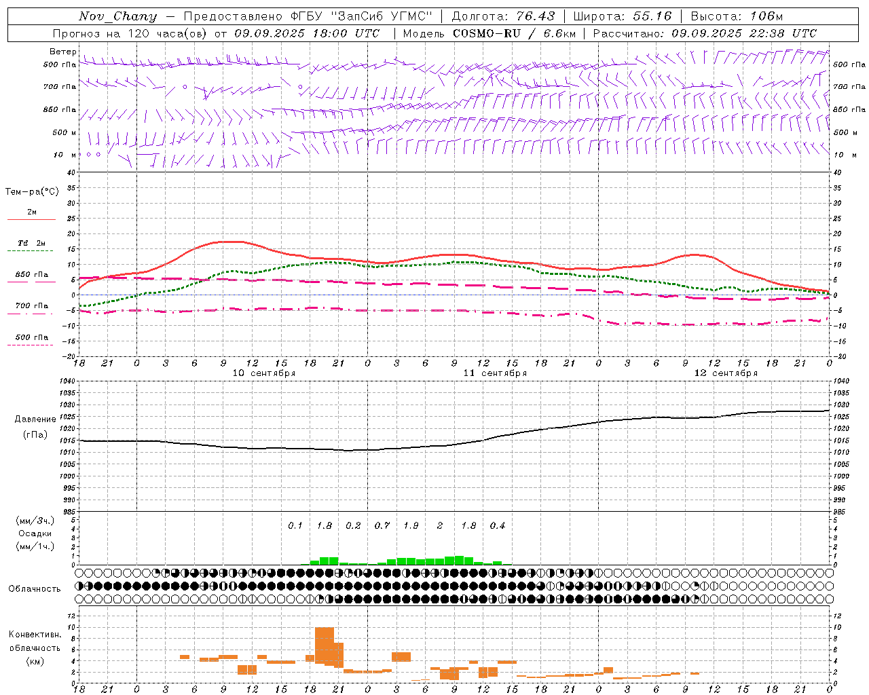This screenshot has height=695, width=869.
Task: Select the forecast start '09.09.2025 18:00 UTC'
Action: [307, 33]
